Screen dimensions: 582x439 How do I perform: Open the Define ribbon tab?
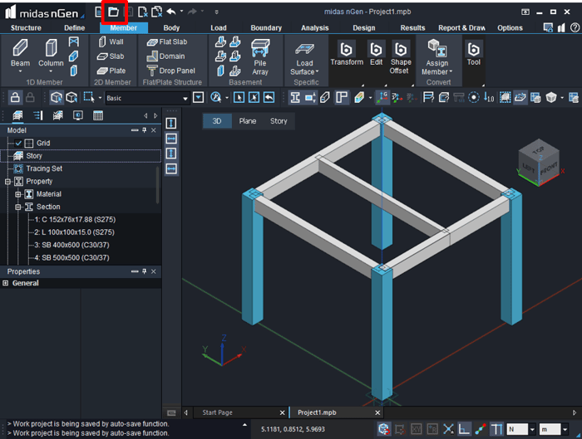pyautogui.click(x=74, y=27)
